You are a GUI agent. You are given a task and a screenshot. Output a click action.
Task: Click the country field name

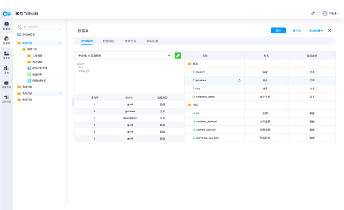[x=200, y=72]
